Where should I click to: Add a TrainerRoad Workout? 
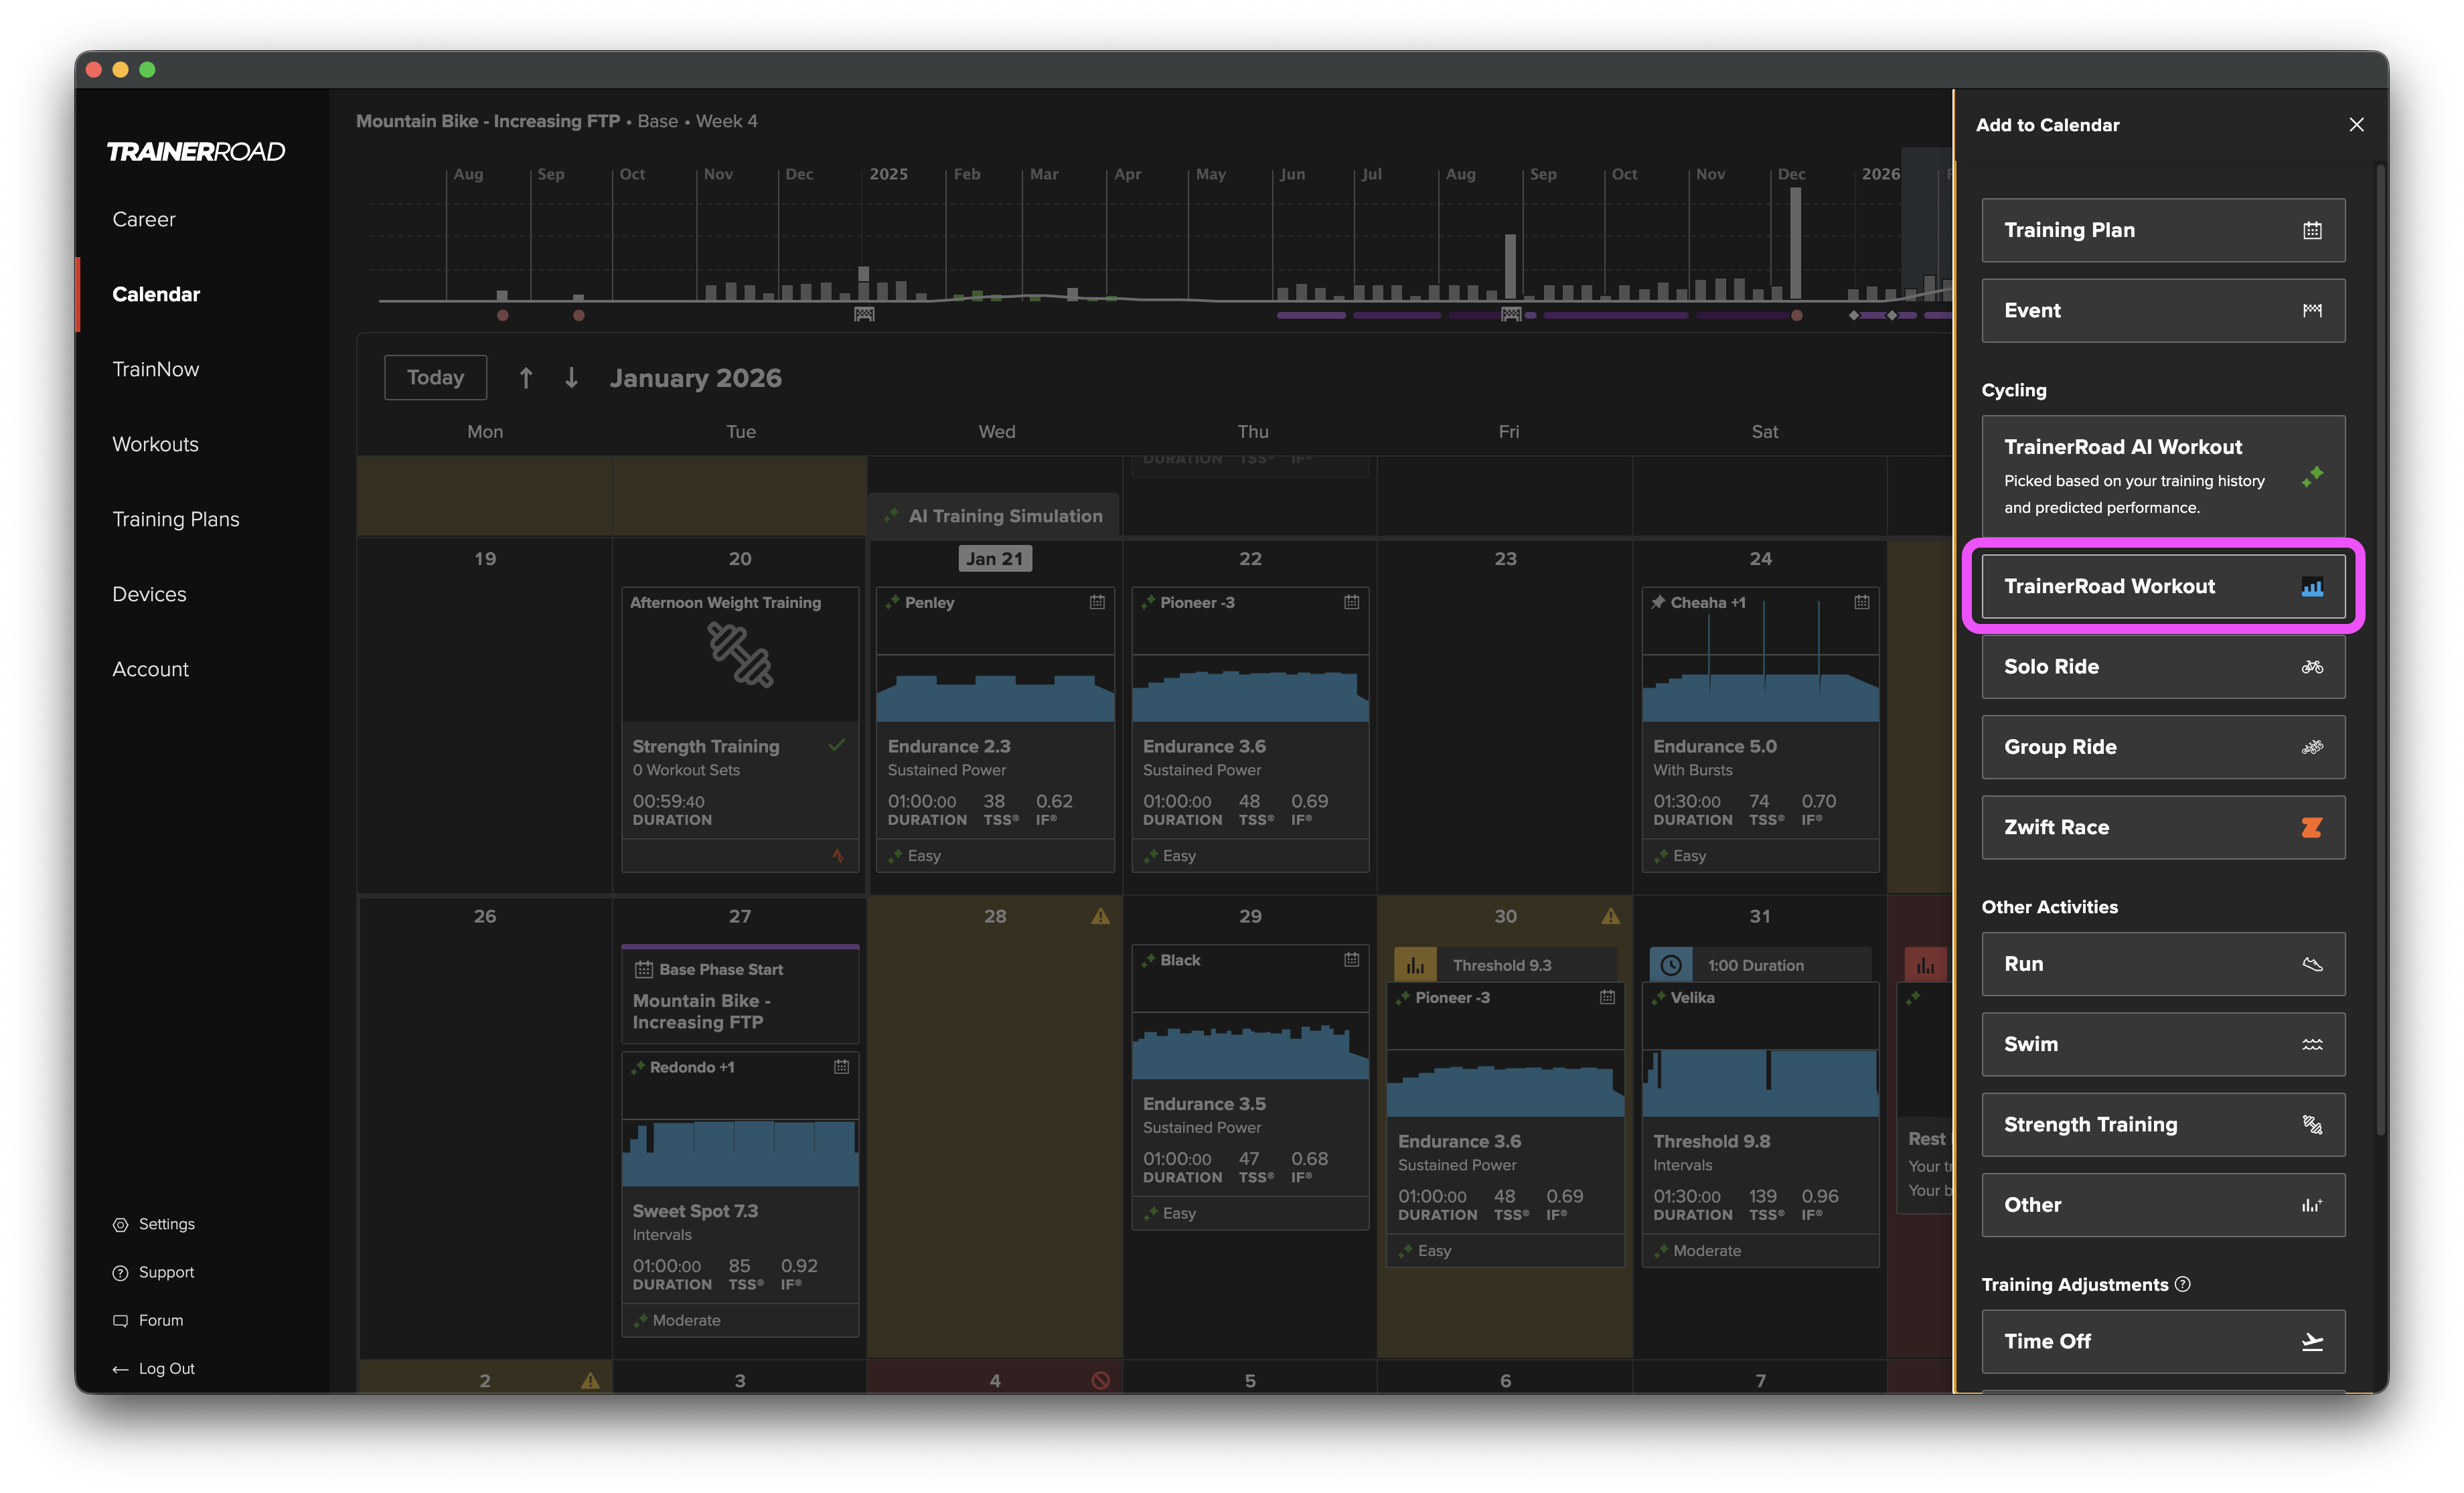click(2163, 587)
